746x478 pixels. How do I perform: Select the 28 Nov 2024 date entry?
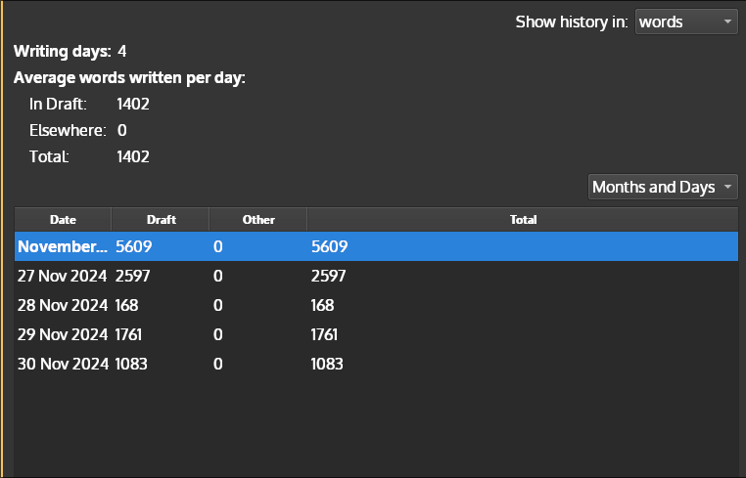tap(63, 306)
